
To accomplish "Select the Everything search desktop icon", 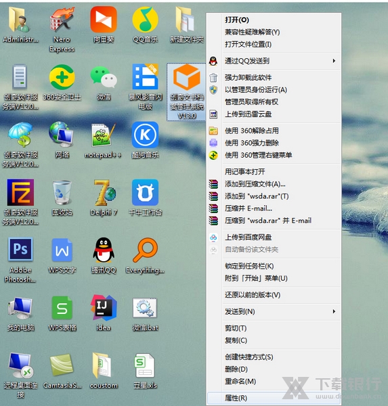I will pos(145,255).
